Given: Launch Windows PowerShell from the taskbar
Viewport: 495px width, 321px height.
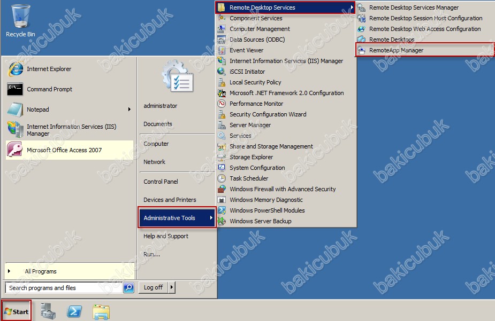Looking at the screenshot, I should click(74, 311).
